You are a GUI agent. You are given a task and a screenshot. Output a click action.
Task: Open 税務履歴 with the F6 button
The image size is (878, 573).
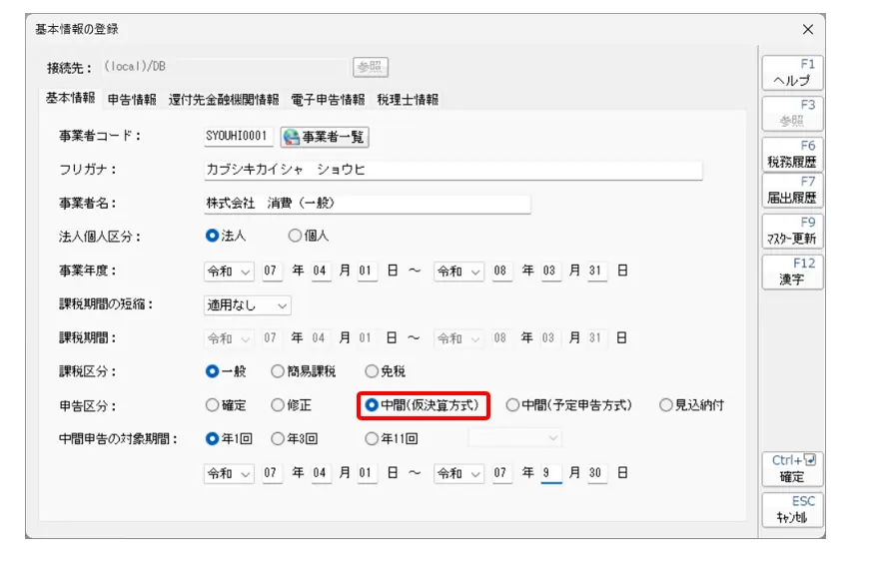tap(792, 154)
